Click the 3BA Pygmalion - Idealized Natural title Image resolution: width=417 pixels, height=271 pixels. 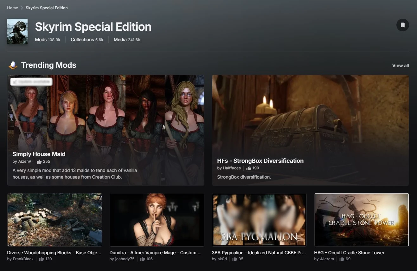[259, 253]
